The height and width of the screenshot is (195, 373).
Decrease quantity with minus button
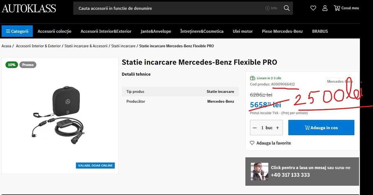coord(255,128)
